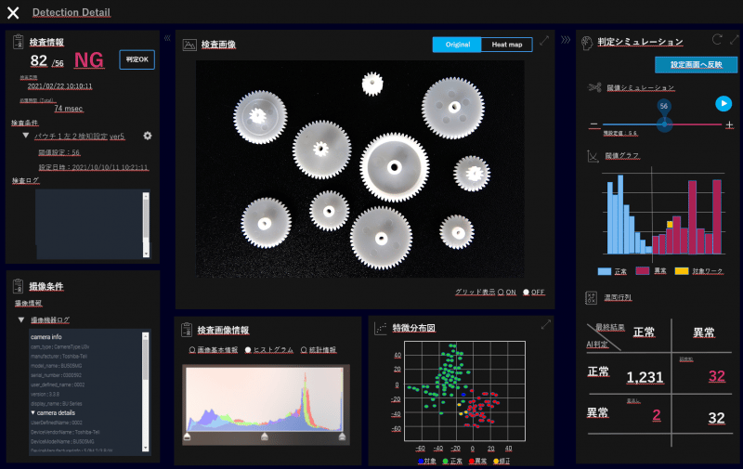Viewport: 743px width, 469px height.
Task: Click the 異常 count 32 bottom cell
Action: pos(716,418)
